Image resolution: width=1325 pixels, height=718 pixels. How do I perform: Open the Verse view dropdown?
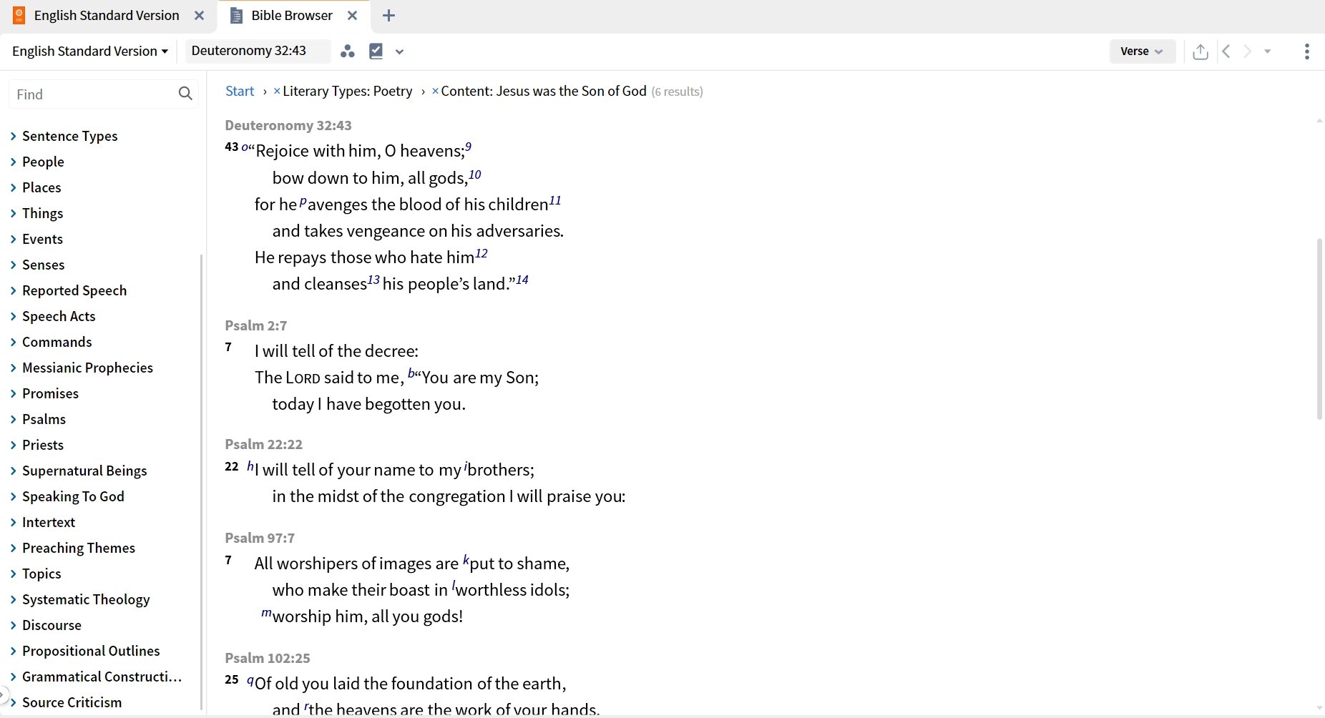(x=1142, y=51)
